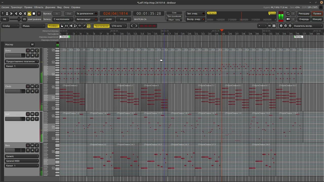Click the Зап. очер. button
The image size is (324, 182).
(195, 14)
